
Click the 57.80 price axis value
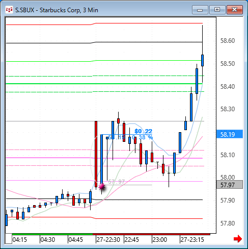coord(228,223)
